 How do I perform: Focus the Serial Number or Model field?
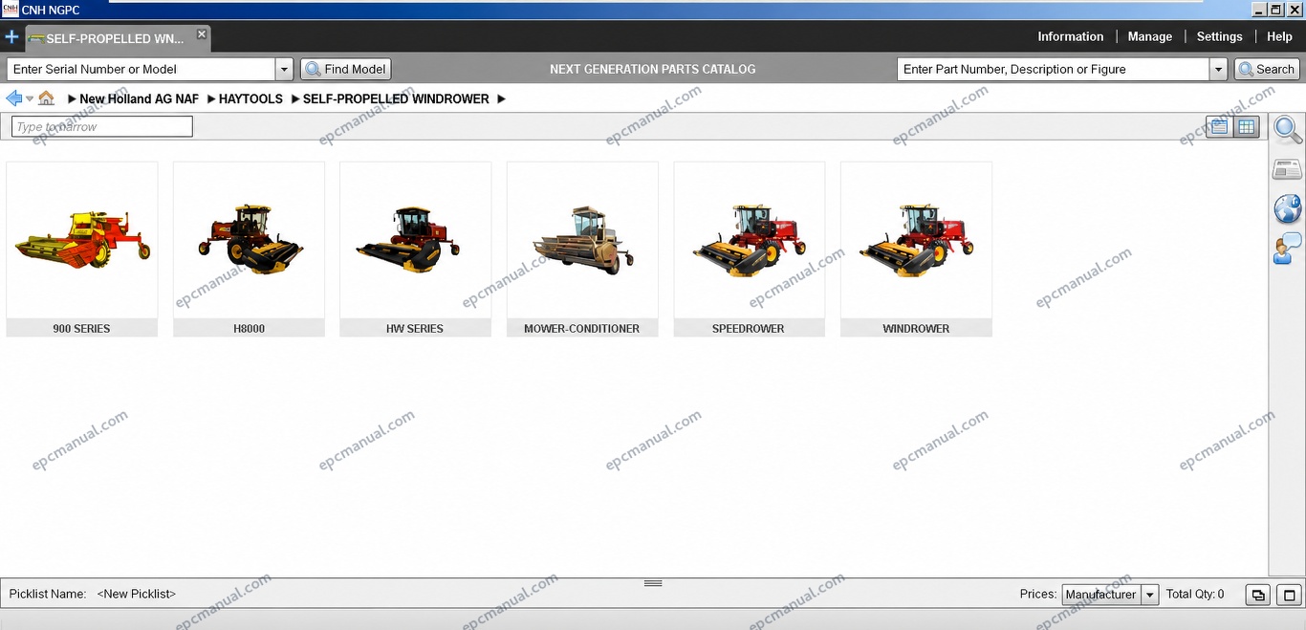[141, 69]
